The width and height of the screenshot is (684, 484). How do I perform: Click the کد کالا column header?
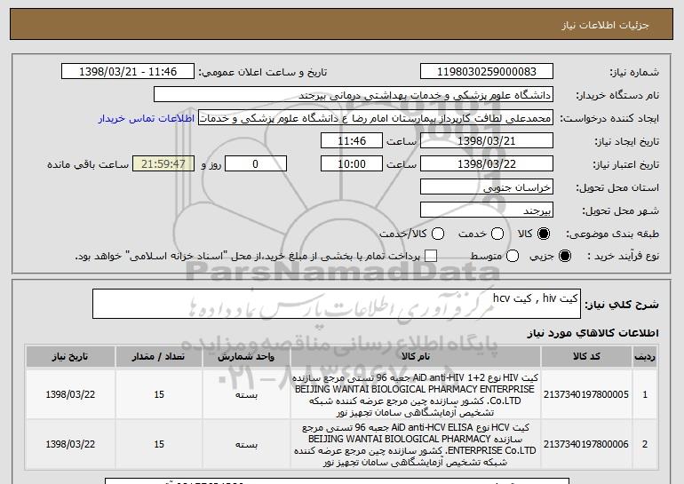point(586,357)
